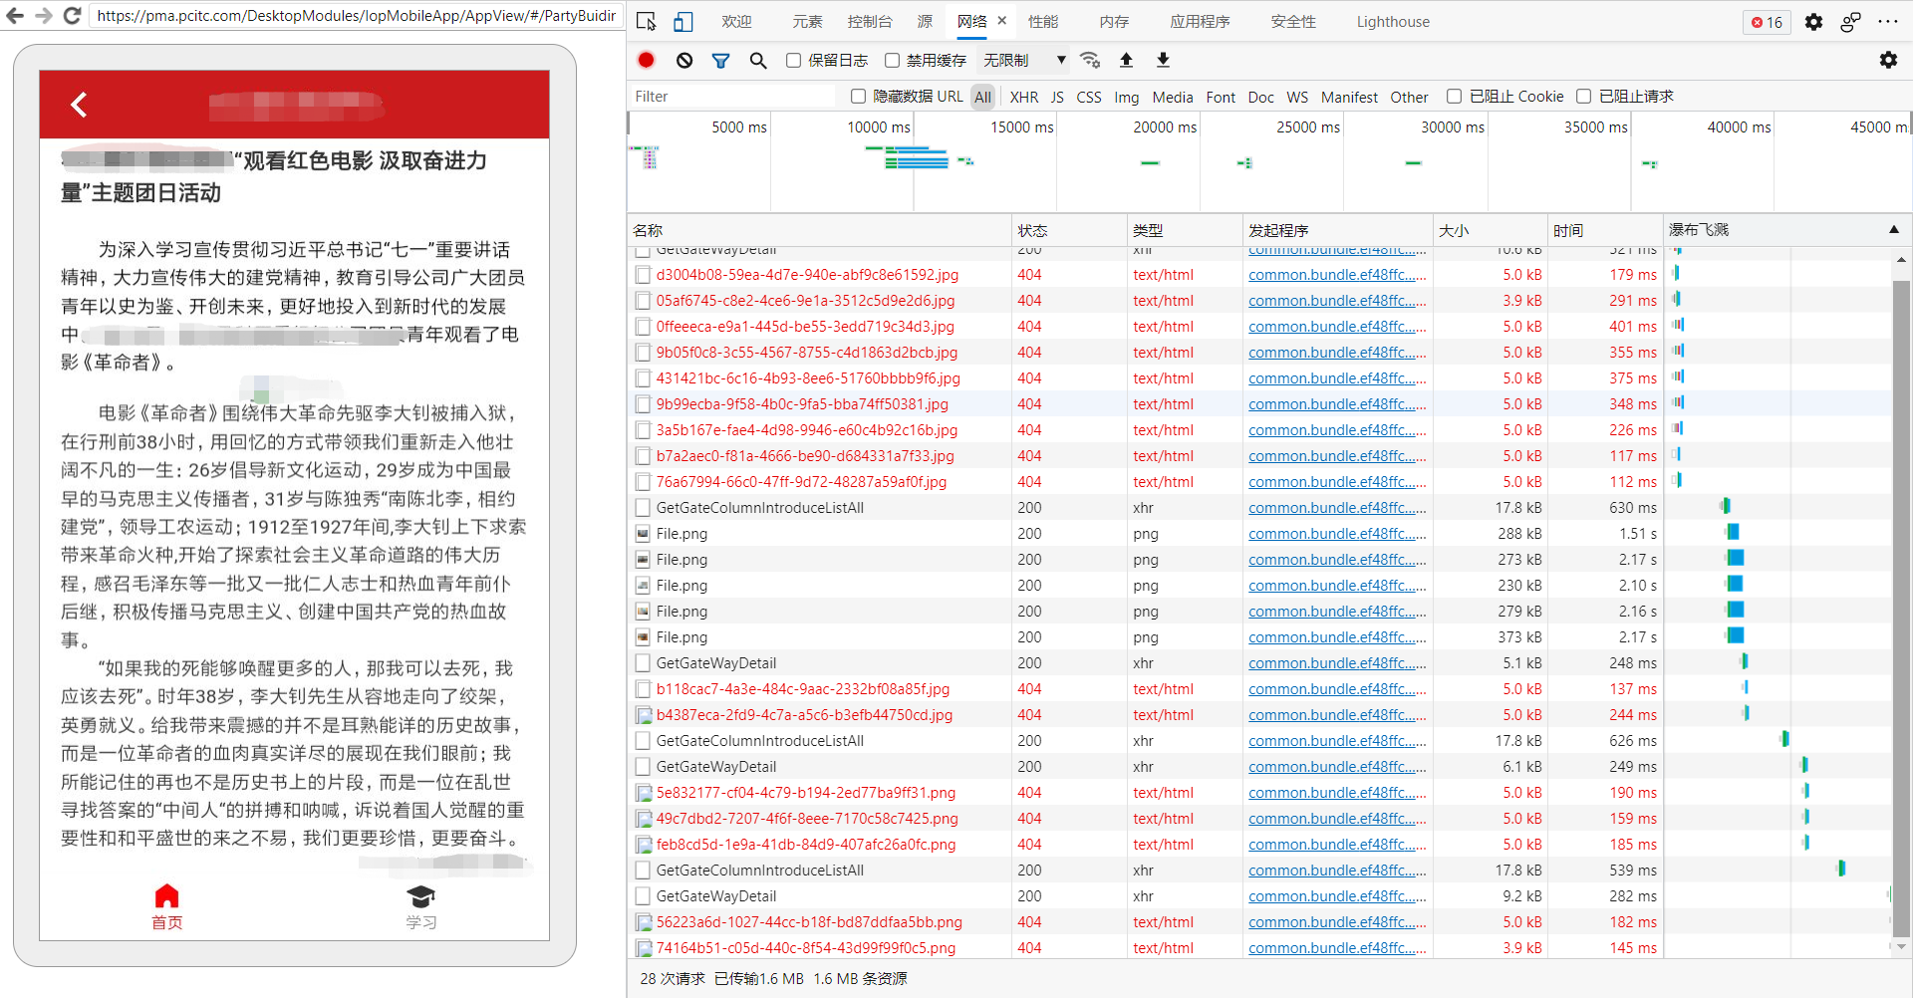Clear the network log
The height and width of the screenshot is (998, 1913).
tap(683, 60)
